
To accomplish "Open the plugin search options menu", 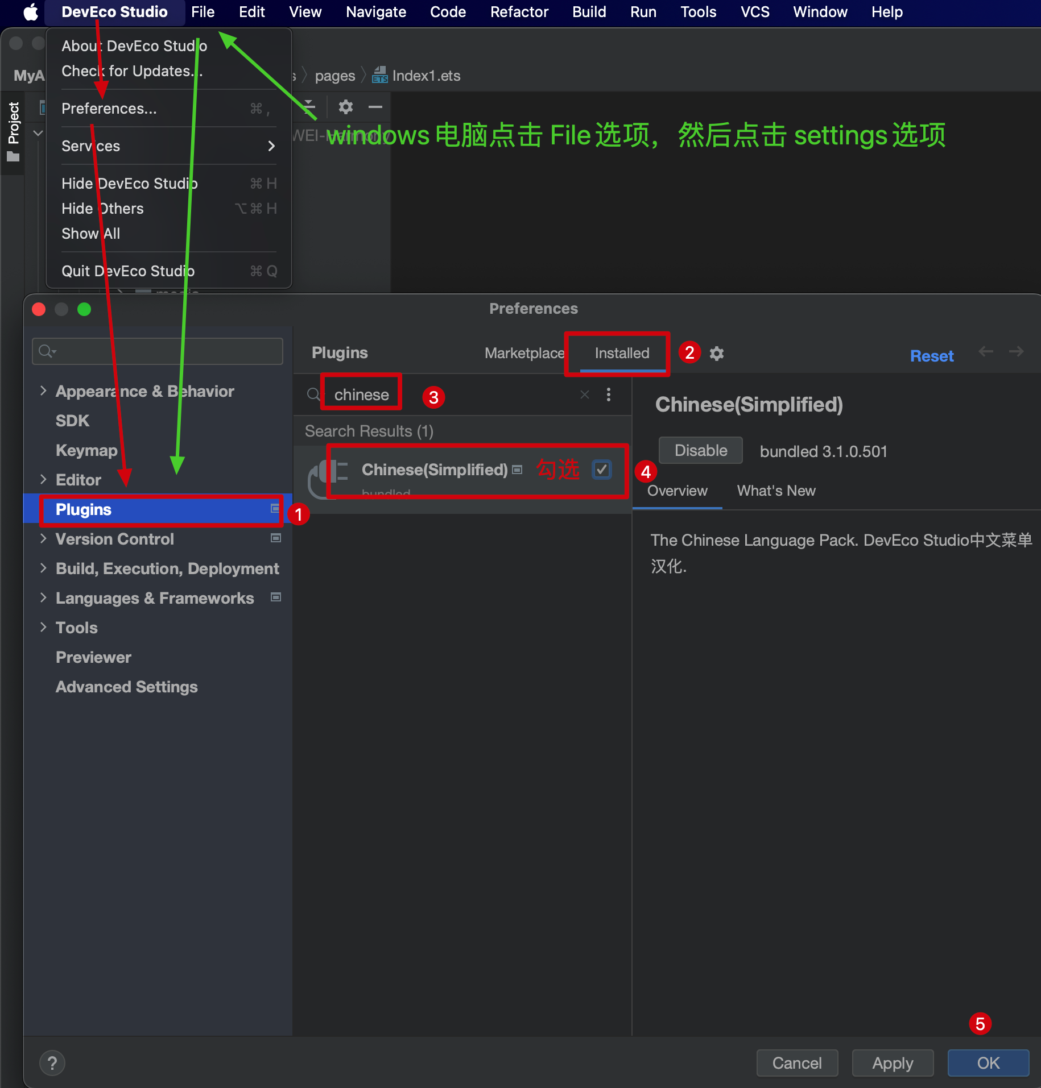I will click(x=609, y=394).
